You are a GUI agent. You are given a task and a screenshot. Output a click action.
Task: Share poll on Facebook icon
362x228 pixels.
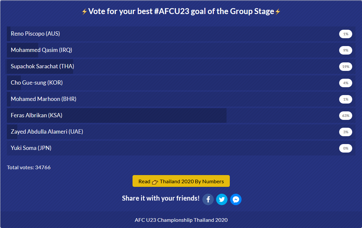coord(208,199)
